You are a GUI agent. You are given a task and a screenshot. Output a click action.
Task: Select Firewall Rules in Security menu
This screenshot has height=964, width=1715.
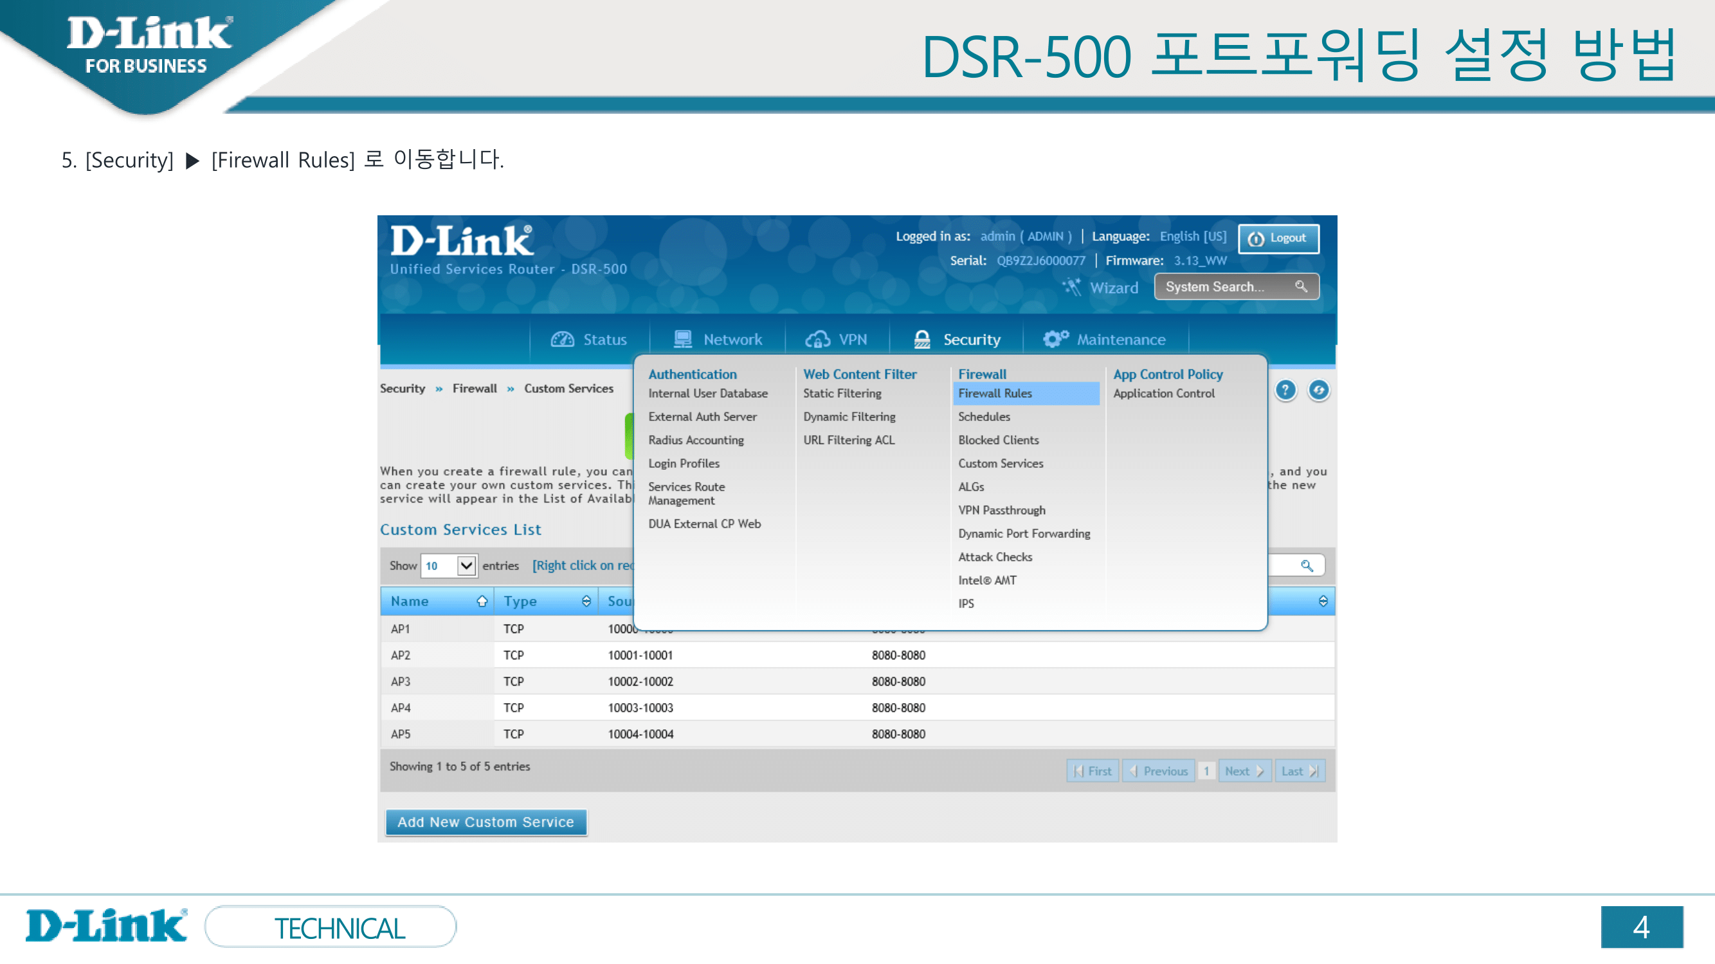[x=995, y=393]
